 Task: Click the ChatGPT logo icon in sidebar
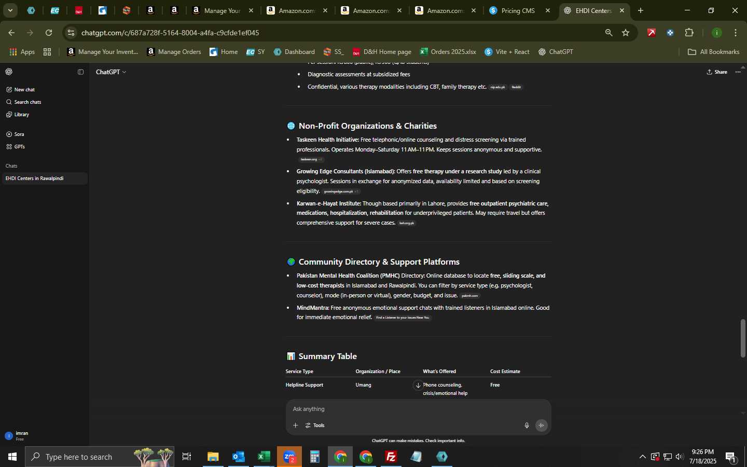[x=9, y=72]
